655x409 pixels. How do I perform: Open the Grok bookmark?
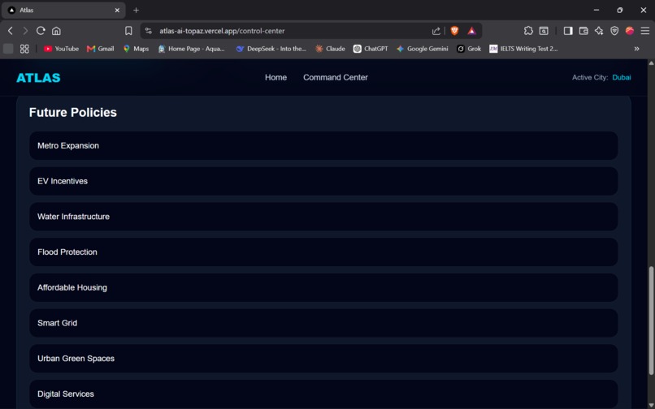coord(469,49)
